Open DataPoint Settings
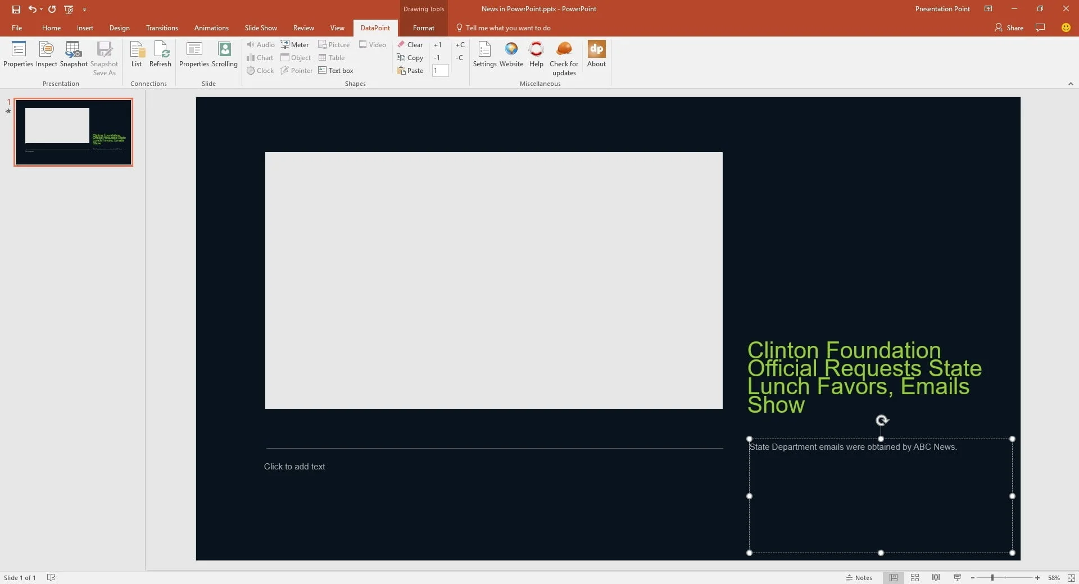Screen dimensions: 1079x584 tap(484, 54)
